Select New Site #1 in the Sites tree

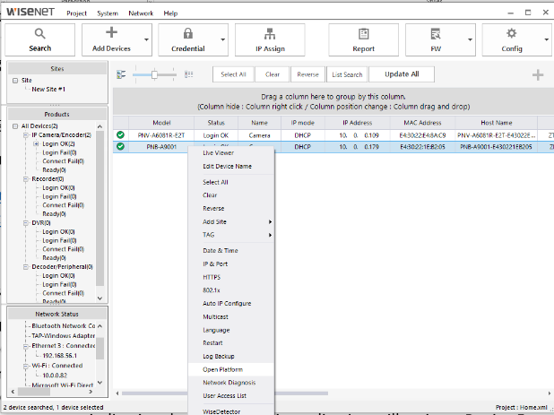[48, 90]
